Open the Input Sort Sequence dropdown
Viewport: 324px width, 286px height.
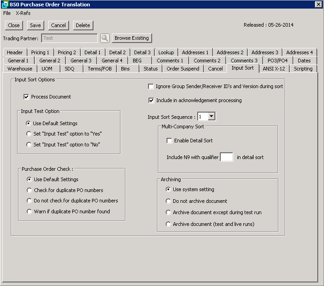pyautogui.click(x=212, y=117)
